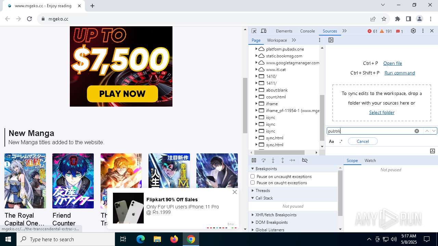Open File Explorer from the taskbar
Image resolution: width=438 pixels, height=246 pixels.
[x=157, y=239]
